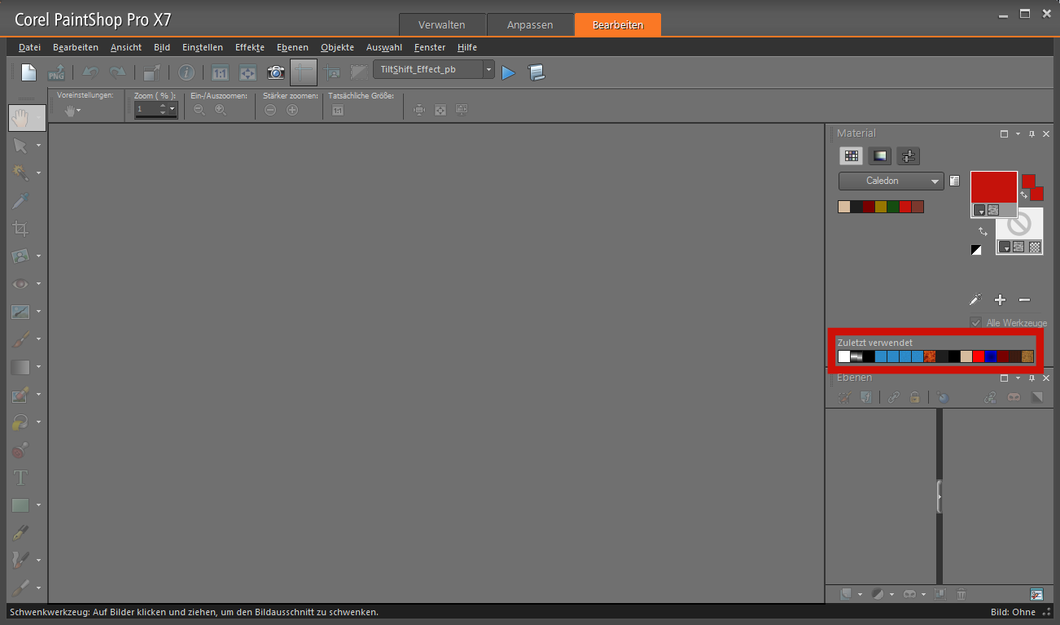This screenshot has width=1060, height=625.
Task: Switch to the Anpassen tab
Action: tap(530, 25)
